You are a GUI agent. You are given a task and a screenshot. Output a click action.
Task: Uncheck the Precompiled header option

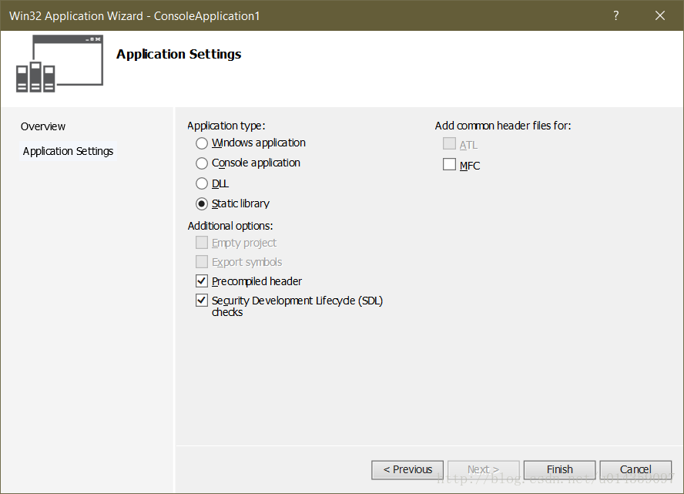202,281
